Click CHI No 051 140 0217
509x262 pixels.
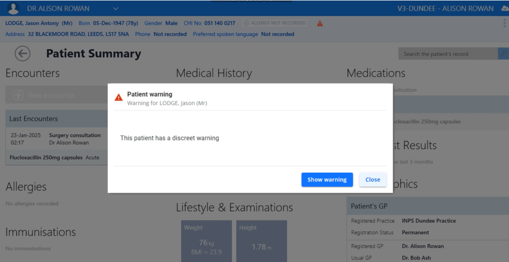[x=210, y=23]
